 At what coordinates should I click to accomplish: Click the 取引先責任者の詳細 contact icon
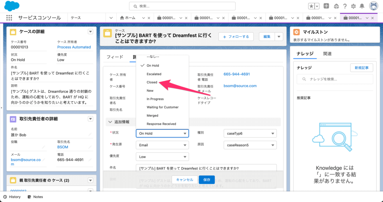point(13,119)
